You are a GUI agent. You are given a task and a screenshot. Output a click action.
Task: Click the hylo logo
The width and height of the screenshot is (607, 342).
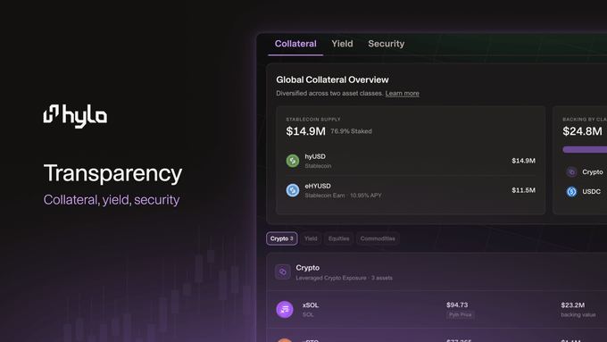pos(75,116)
